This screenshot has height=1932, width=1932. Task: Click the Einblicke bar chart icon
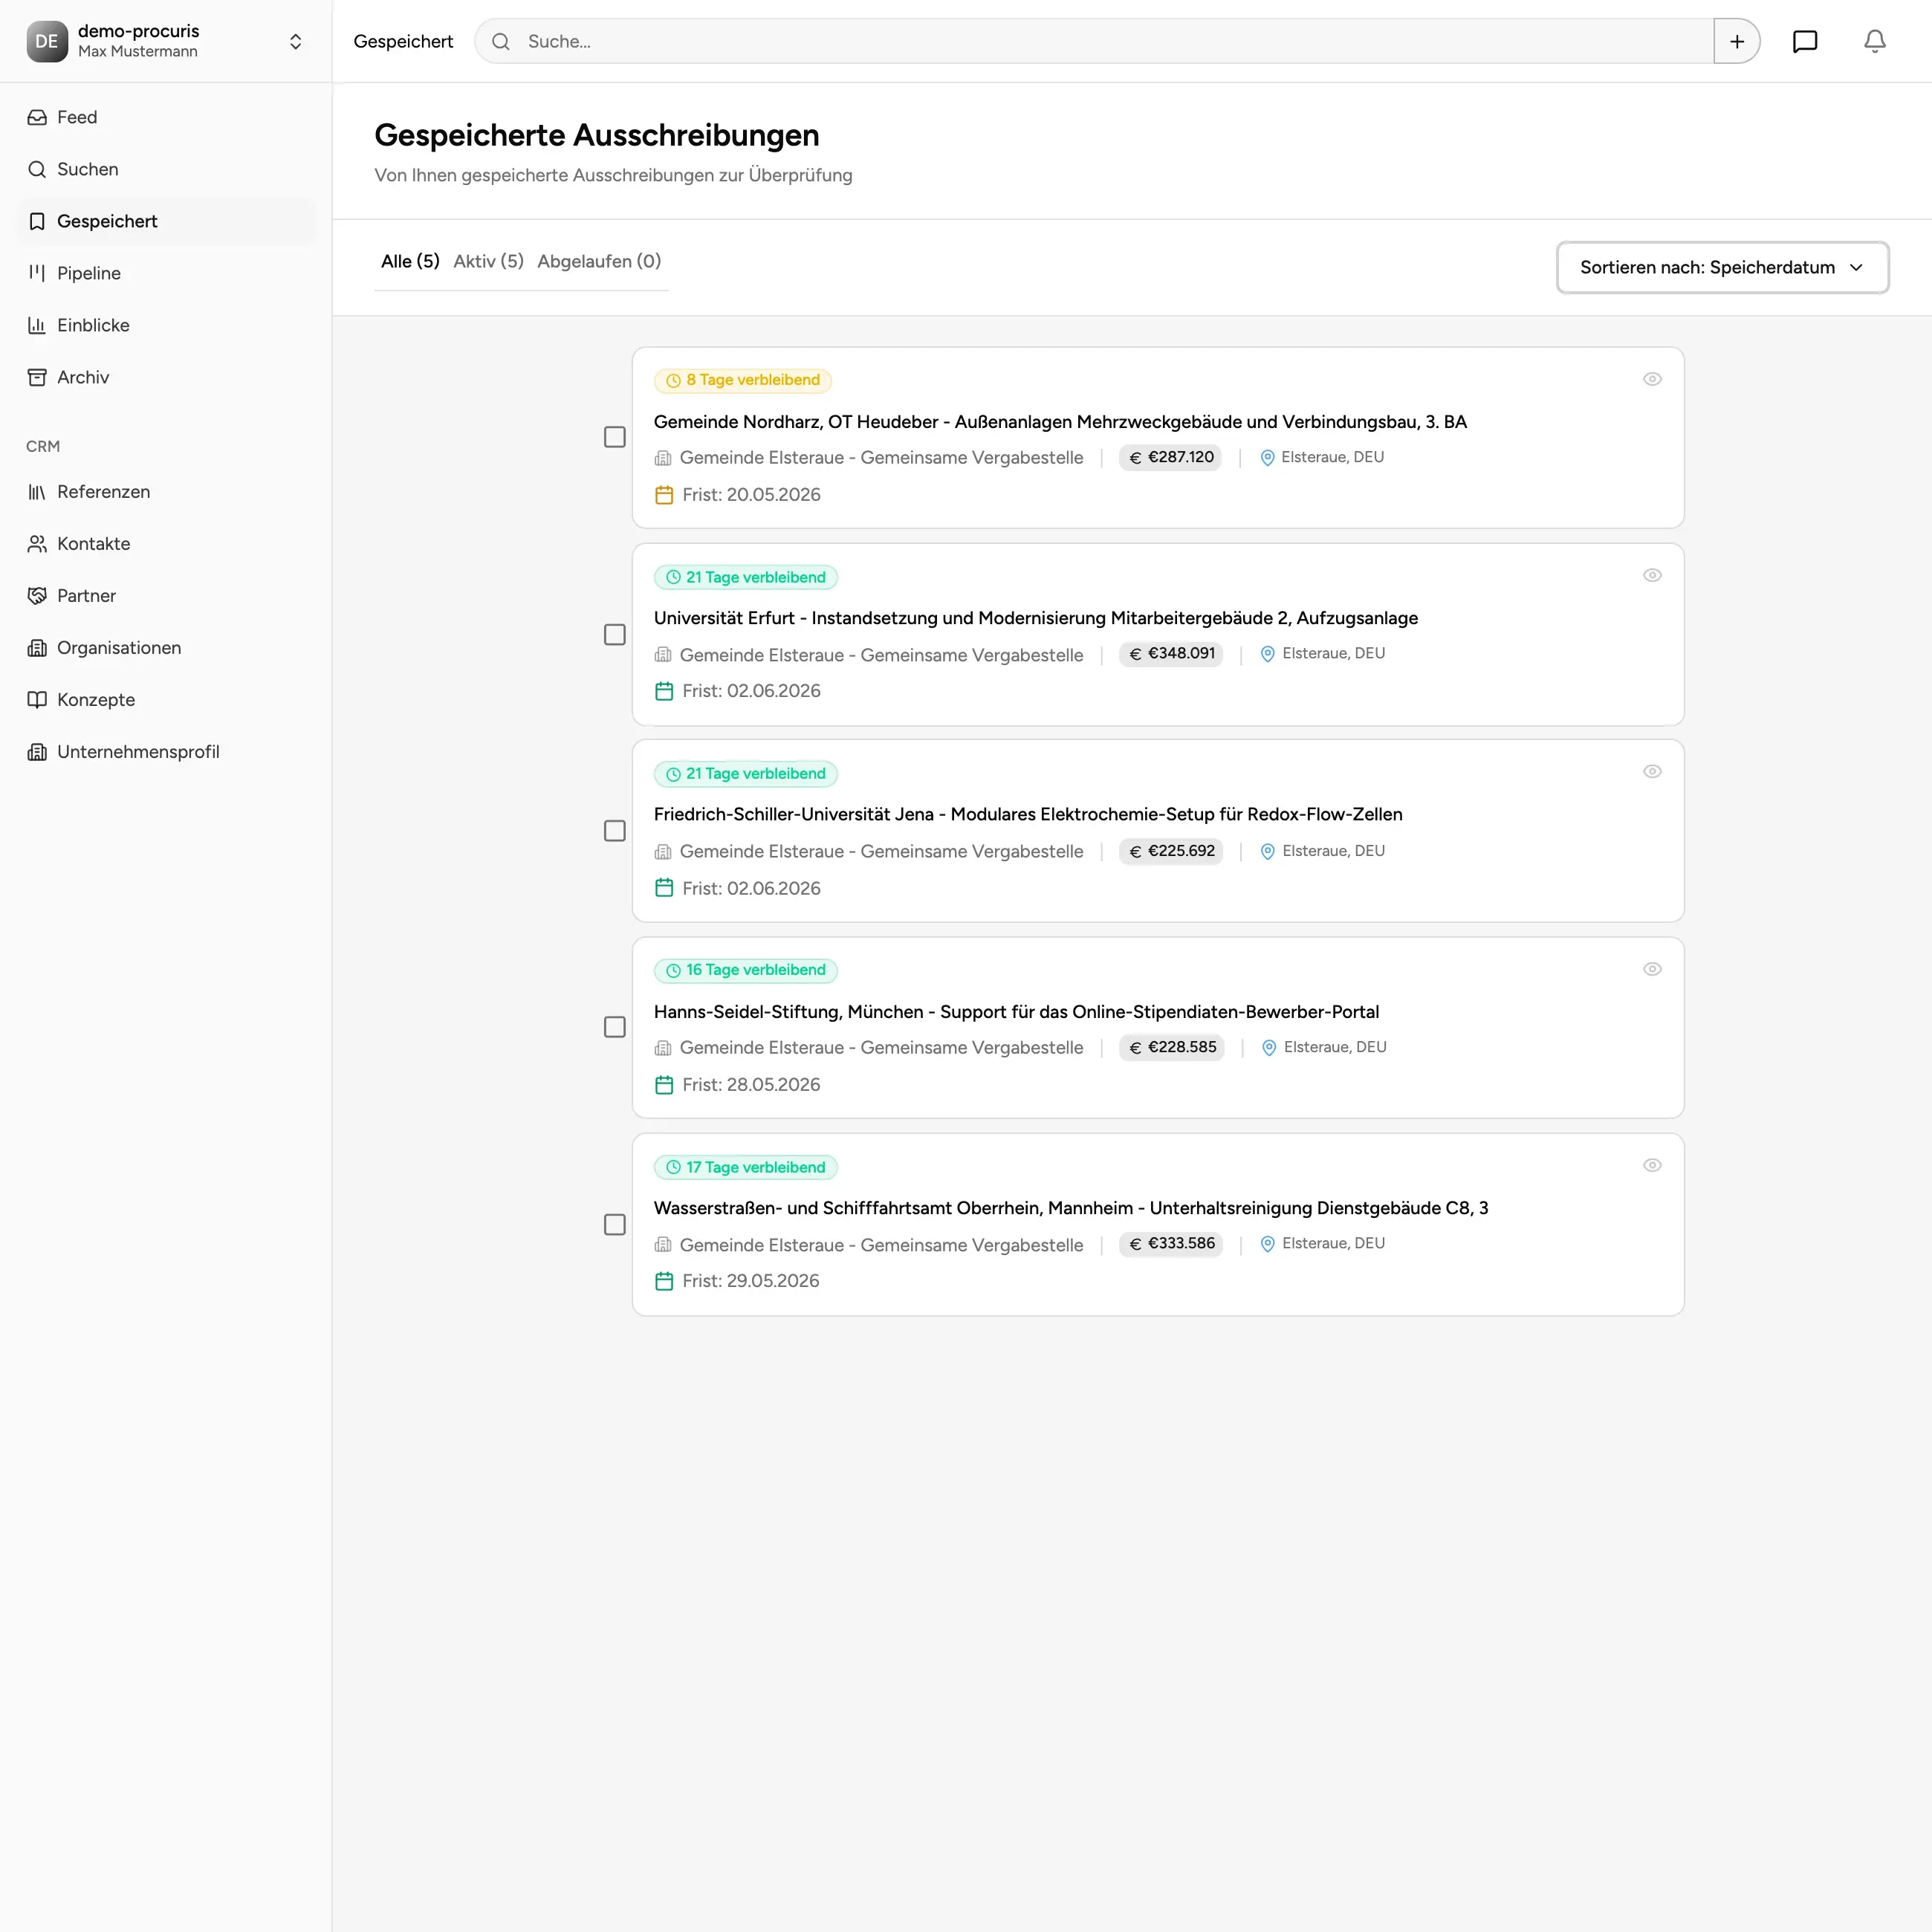point(37,325)
